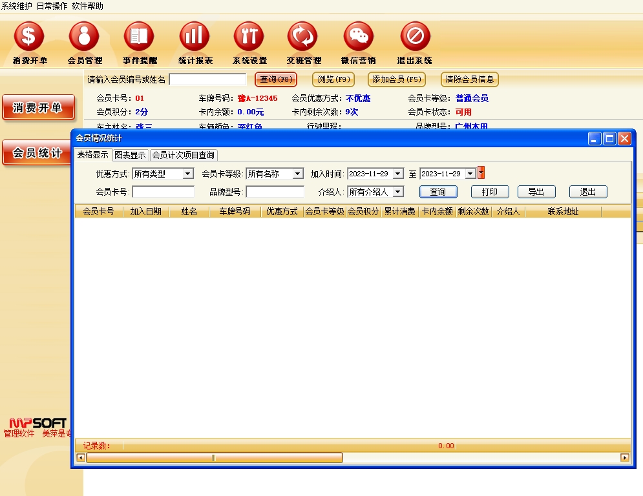Open the 统计报表 chart icon
The image size is (643, 496).
(x=195, y=37)
